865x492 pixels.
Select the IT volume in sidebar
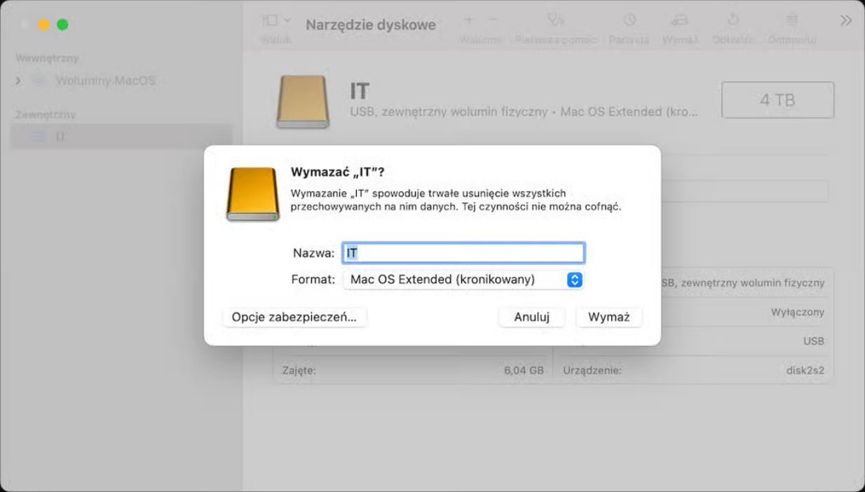60,136
